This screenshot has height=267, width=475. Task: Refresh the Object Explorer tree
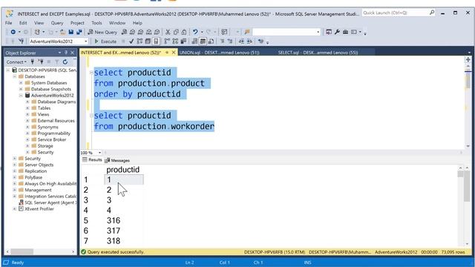65,62
